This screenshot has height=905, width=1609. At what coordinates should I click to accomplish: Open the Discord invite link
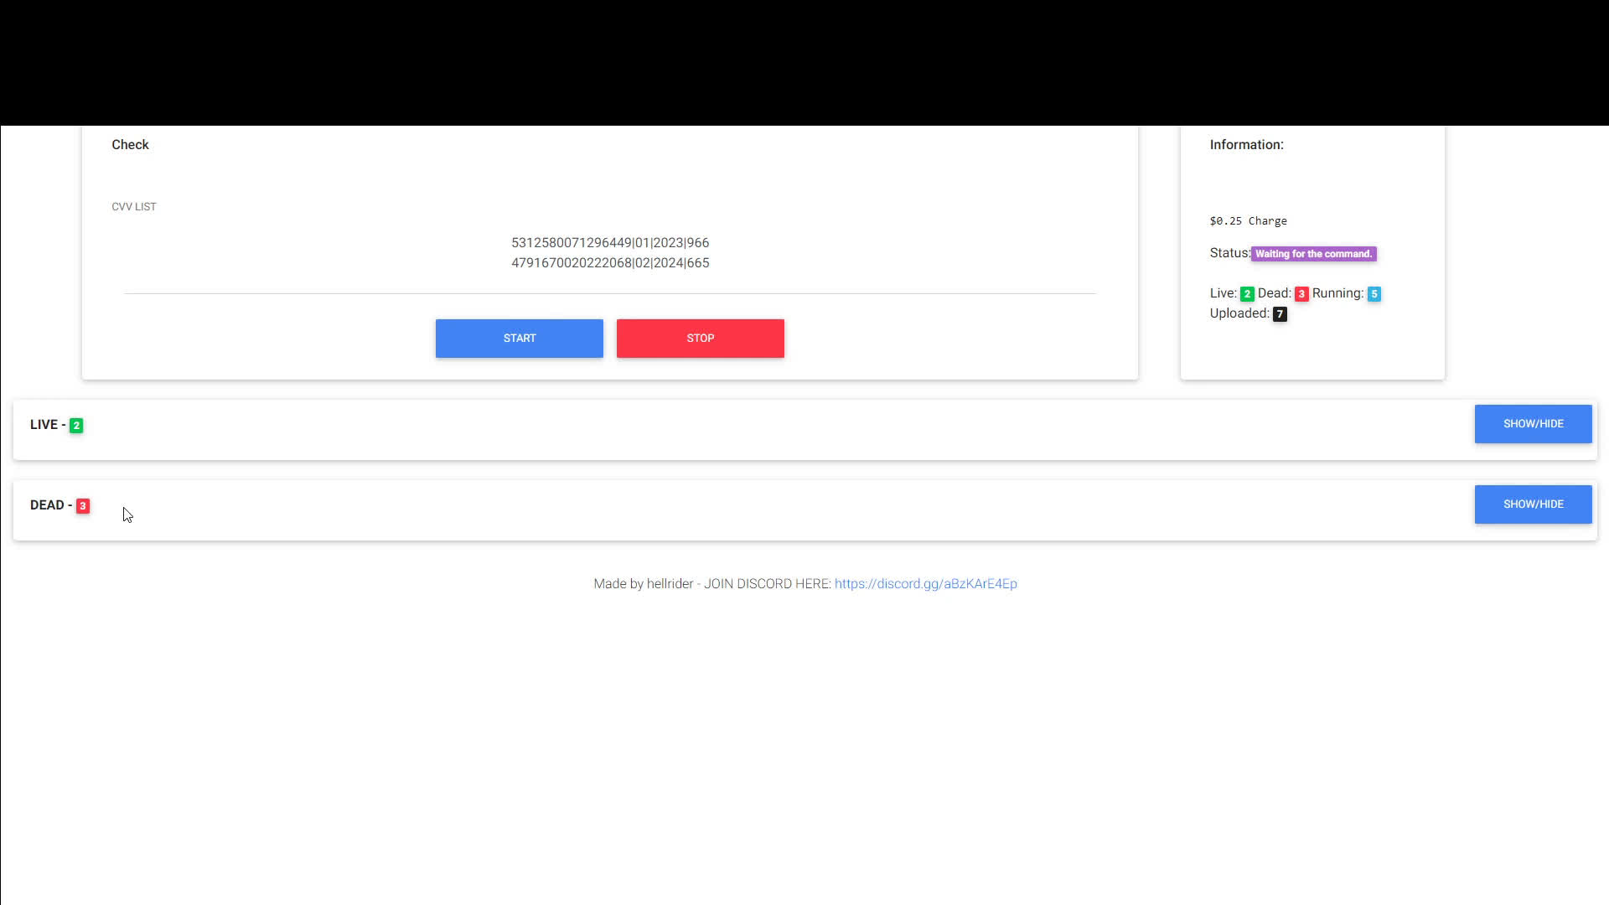click(x=925, y=583)
